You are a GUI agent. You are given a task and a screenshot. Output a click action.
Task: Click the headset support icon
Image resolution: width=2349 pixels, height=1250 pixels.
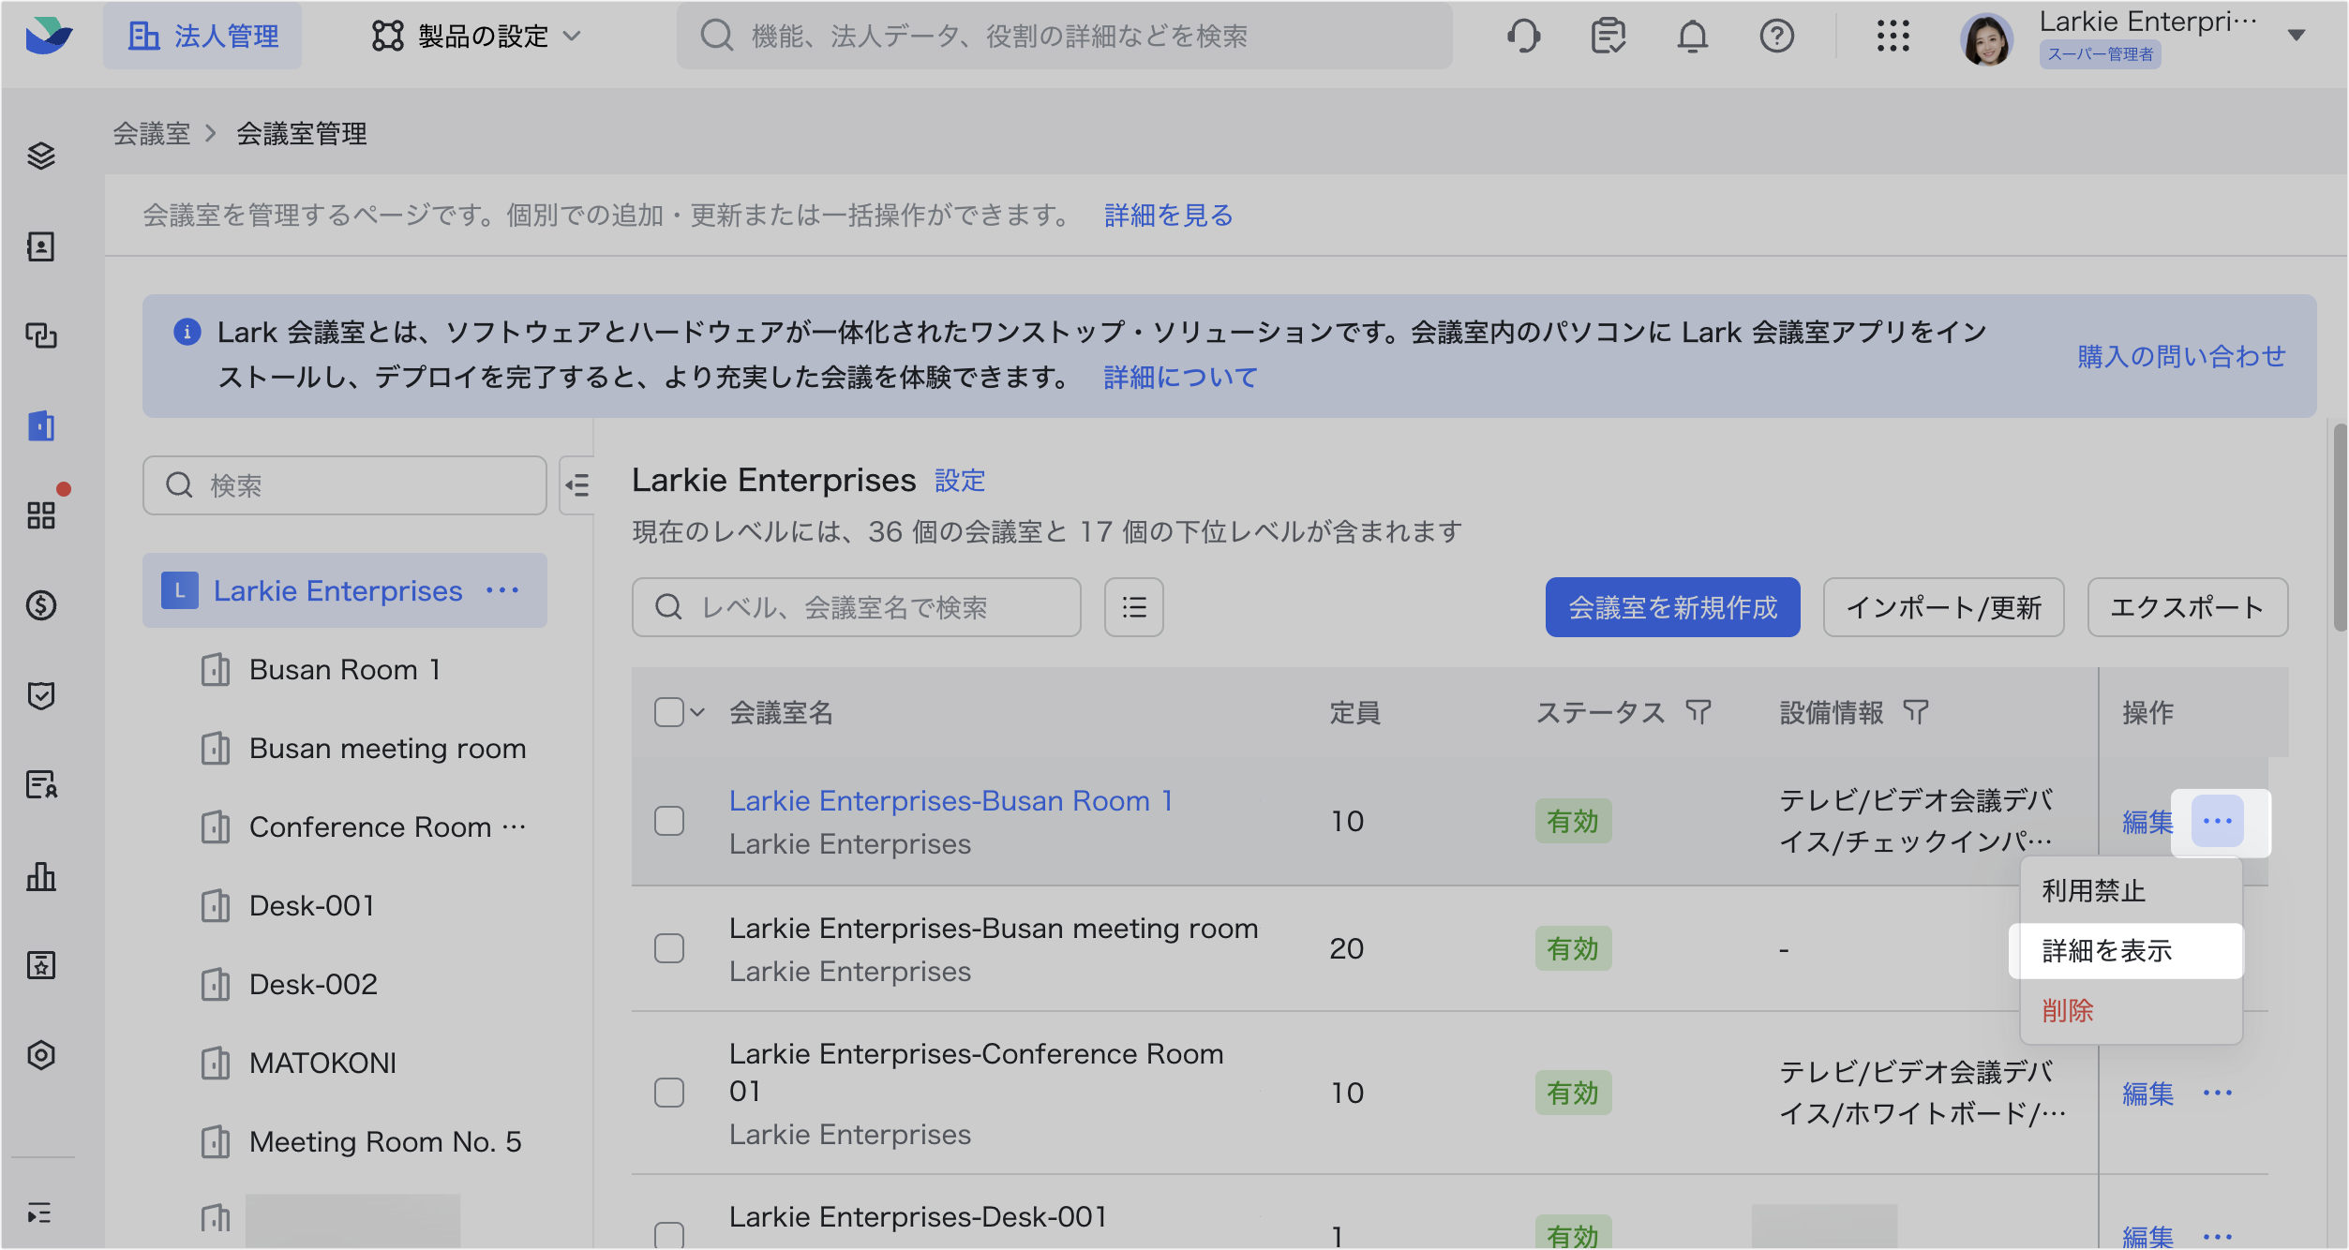point(1523,36)
